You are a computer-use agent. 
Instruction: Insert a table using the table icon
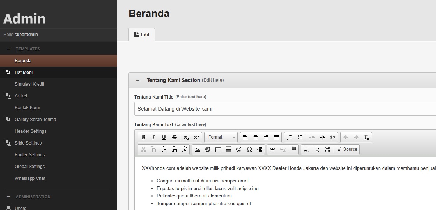coord(218,149)
